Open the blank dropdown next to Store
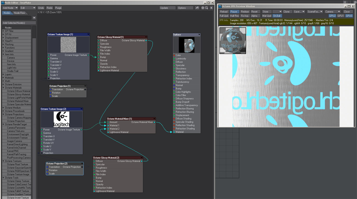Screen dimensions: 357x199 pos(277,12)
